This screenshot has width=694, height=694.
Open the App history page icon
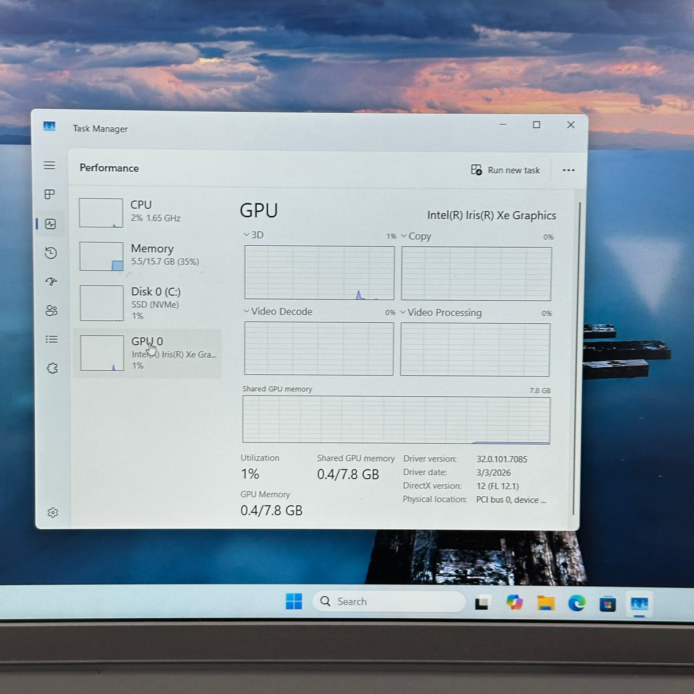pos(51,253)
